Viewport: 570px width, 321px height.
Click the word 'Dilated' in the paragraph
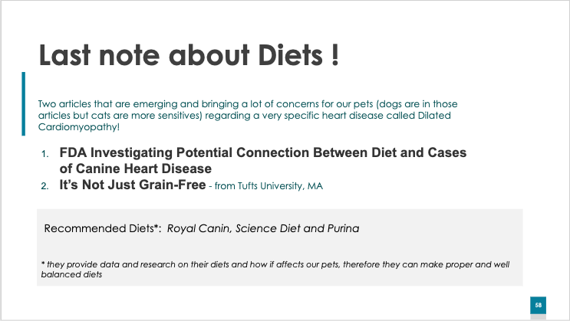[x=434, y=116]
